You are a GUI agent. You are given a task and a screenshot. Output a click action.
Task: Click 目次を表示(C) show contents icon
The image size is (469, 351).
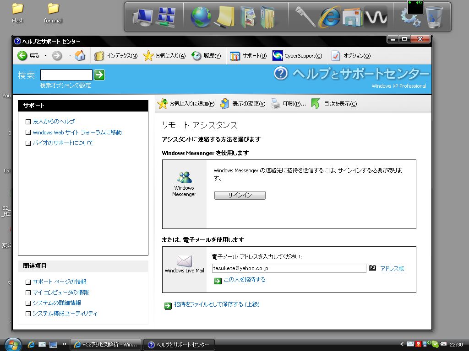(x=316, y=104)
